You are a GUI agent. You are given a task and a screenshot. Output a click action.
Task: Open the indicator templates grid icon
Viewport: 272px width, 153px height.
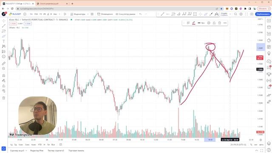click(x=92, y=14)
